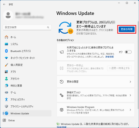This screenshot has width=139, height=128.
Task: Click the 更新の一時停止 title text
Action: click(x=75, y=65)
